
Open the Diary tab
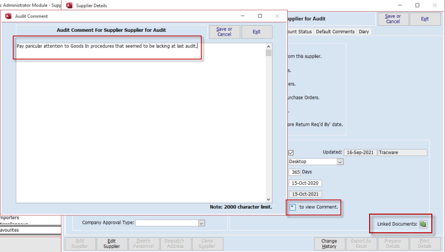(x=364, y=32)
